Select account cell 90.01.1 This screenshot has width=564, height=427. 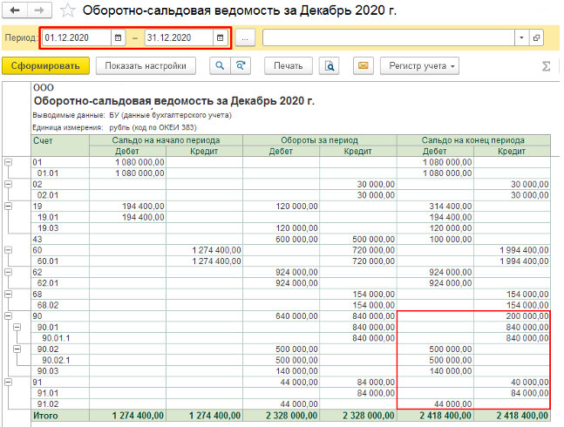click(60, 338)
